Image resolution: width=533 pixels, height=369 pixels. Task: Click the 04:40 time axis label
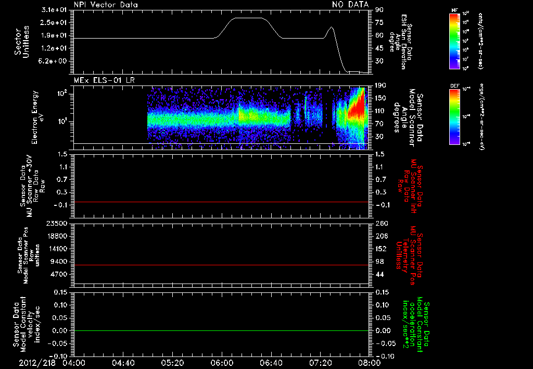coord(123,363)
